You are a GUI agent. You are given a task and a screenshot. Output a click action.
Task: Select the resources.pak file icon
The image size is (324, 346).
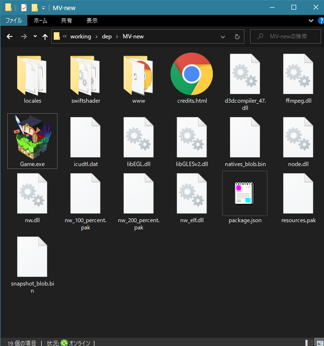(298, 194)
